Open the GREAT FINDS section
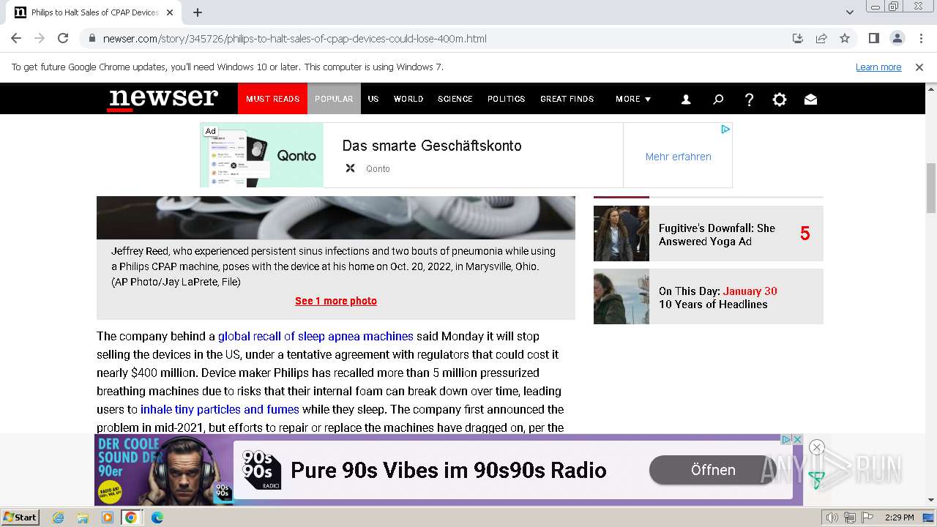937x527 pixels. pos(567,99)
